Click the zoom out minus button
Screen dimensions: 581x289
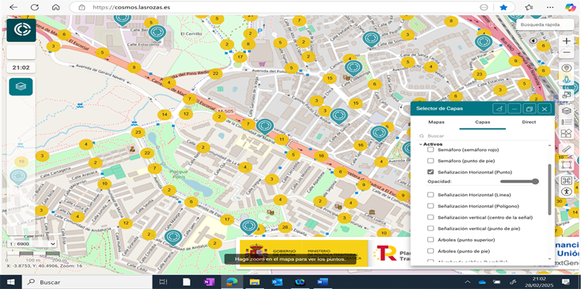point(566,53)
